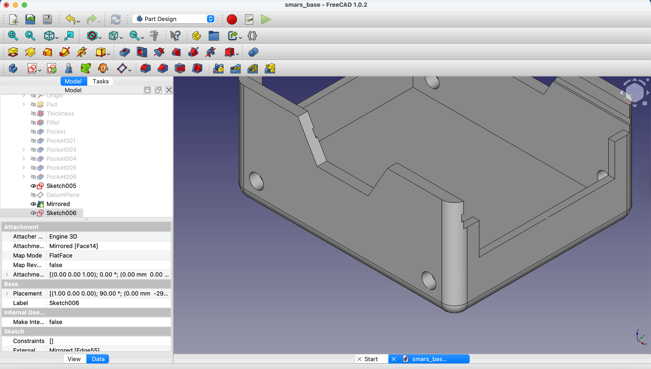The width and height of the screenshot is (651, 369).
Task: Open the Part Design workbench dropdown
Action: [174, 19]
